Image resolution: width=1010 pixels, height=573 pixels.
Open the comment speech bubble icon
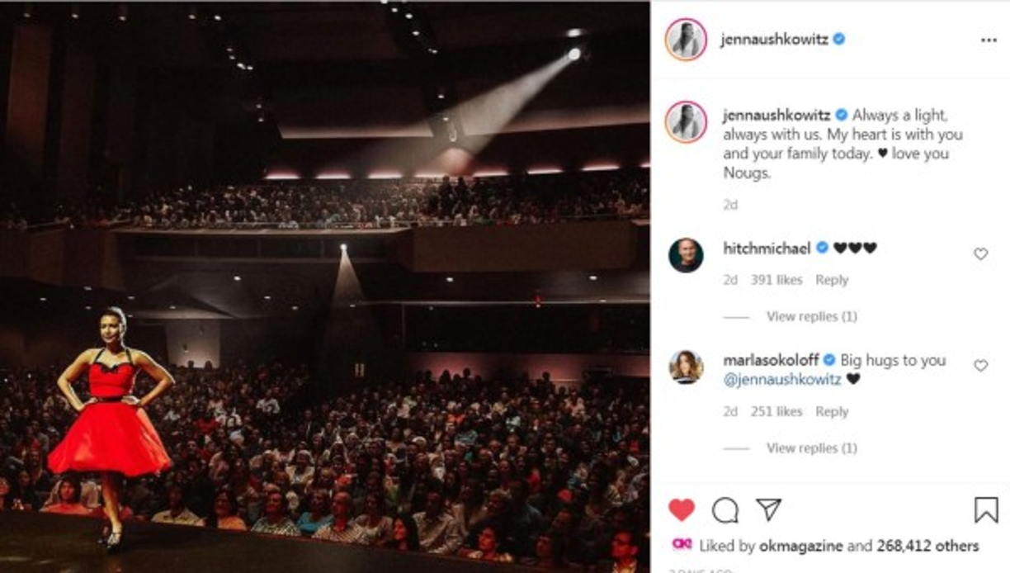pos(725,510)
